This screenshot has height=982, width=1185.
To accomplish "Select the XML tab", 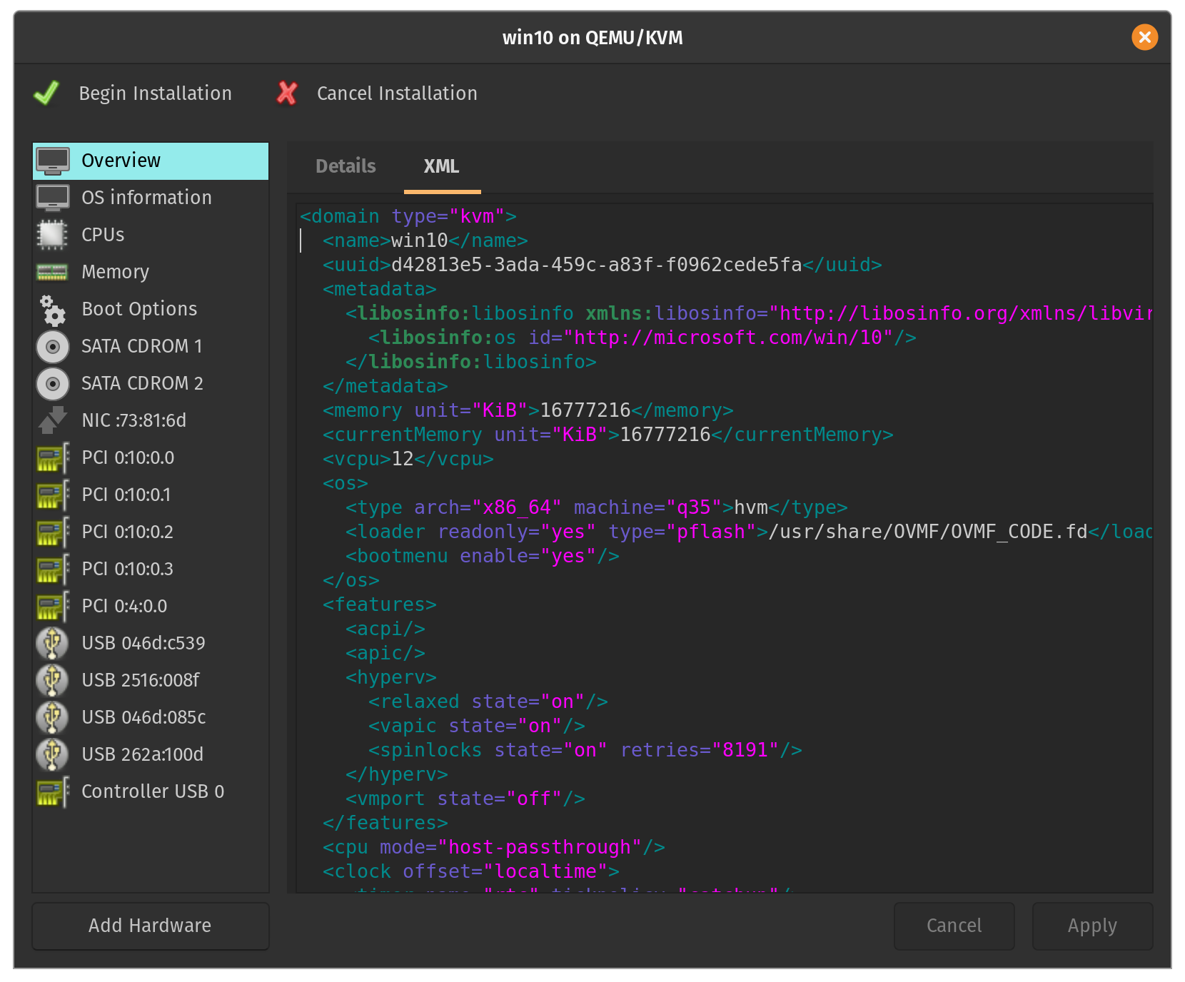I will 441,166.
